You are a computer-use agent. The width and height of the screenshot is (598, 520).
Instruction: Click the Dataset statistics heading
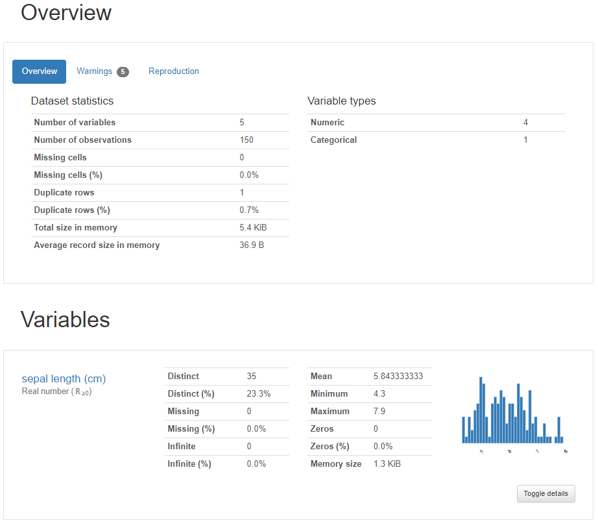(x=72, y=101)
